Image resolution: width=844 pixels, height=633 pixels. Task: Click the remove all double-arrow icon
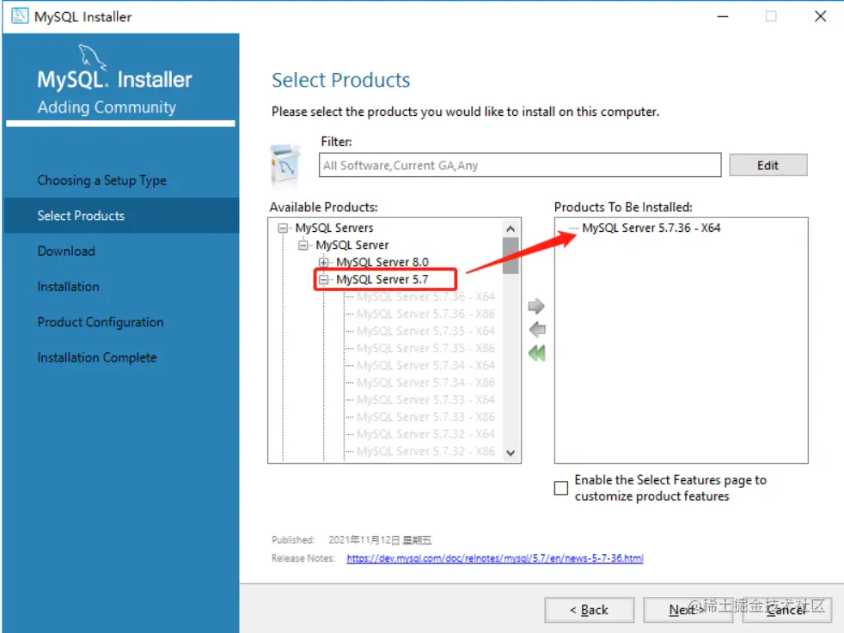536,353
